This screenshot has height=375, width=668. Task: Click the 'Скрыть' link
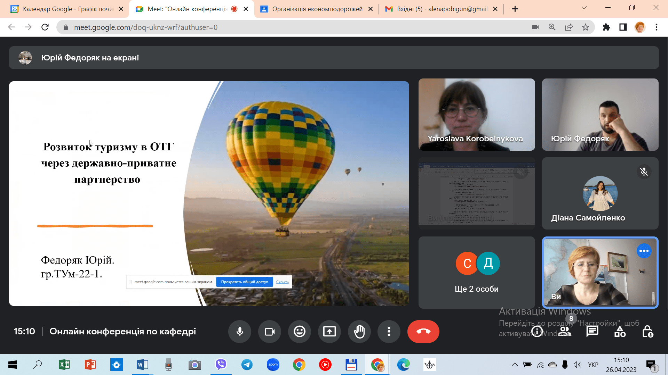pyautogui.click(x=282, y=282)
